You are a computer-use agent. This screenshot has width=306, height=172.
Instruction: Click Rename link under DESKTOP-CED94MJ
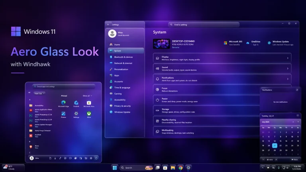coord(175,47)
